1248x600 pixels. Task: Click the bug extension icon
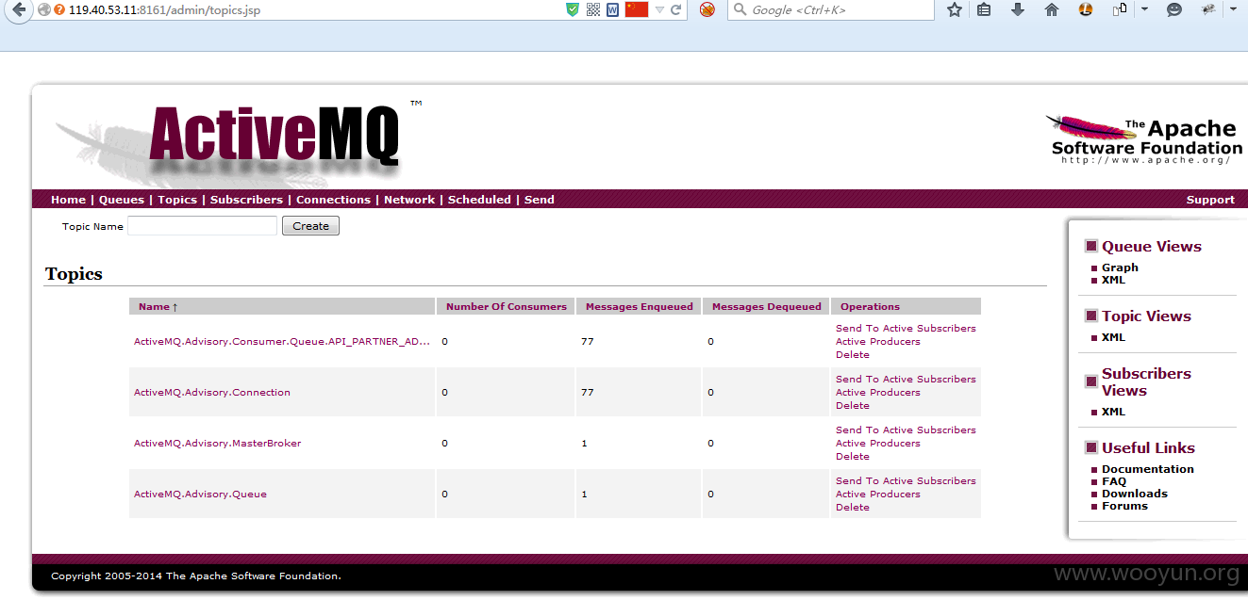pyautogui.click(x=1208, y=9)
